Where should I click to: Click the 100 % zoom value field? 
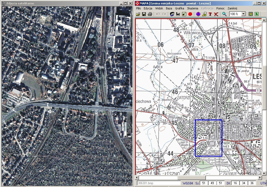point(235,14)
